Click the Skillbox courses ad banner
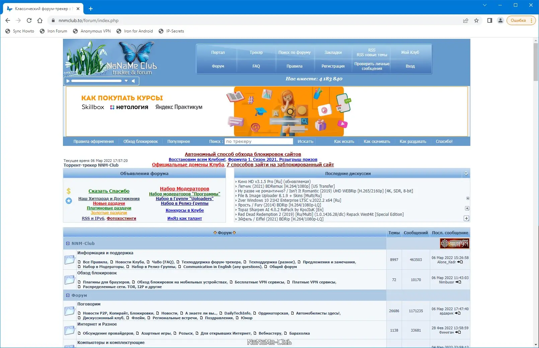 pyautogui.click(x=266, y=111)
